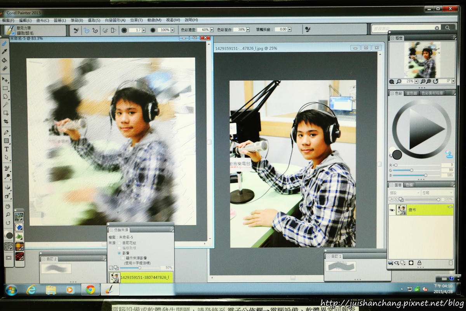Expand the 色彩濃度 60% dropdown
The image size is (466, 311).
point(212,30)
